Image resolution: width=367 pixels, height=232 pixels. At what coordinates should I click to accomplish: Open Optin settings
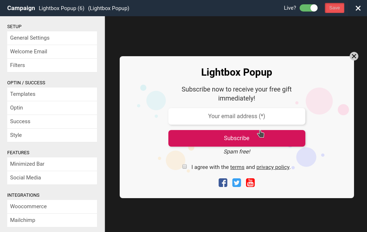(52, 108)
